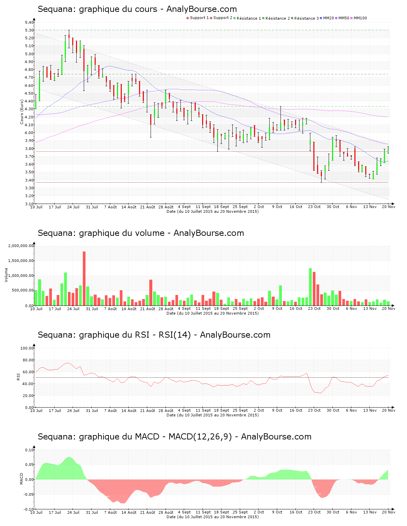Image resolution: width=407 pixels, height=526 pixels.
Task: Click the 4.50 value on the price axis
Action: click(29, 93)
